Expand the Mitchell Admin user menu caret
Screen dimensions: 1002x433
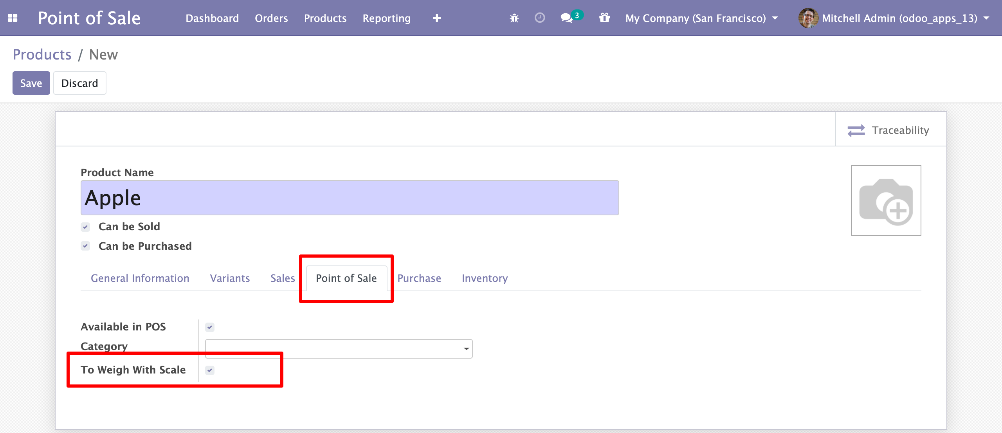(987, 18)
